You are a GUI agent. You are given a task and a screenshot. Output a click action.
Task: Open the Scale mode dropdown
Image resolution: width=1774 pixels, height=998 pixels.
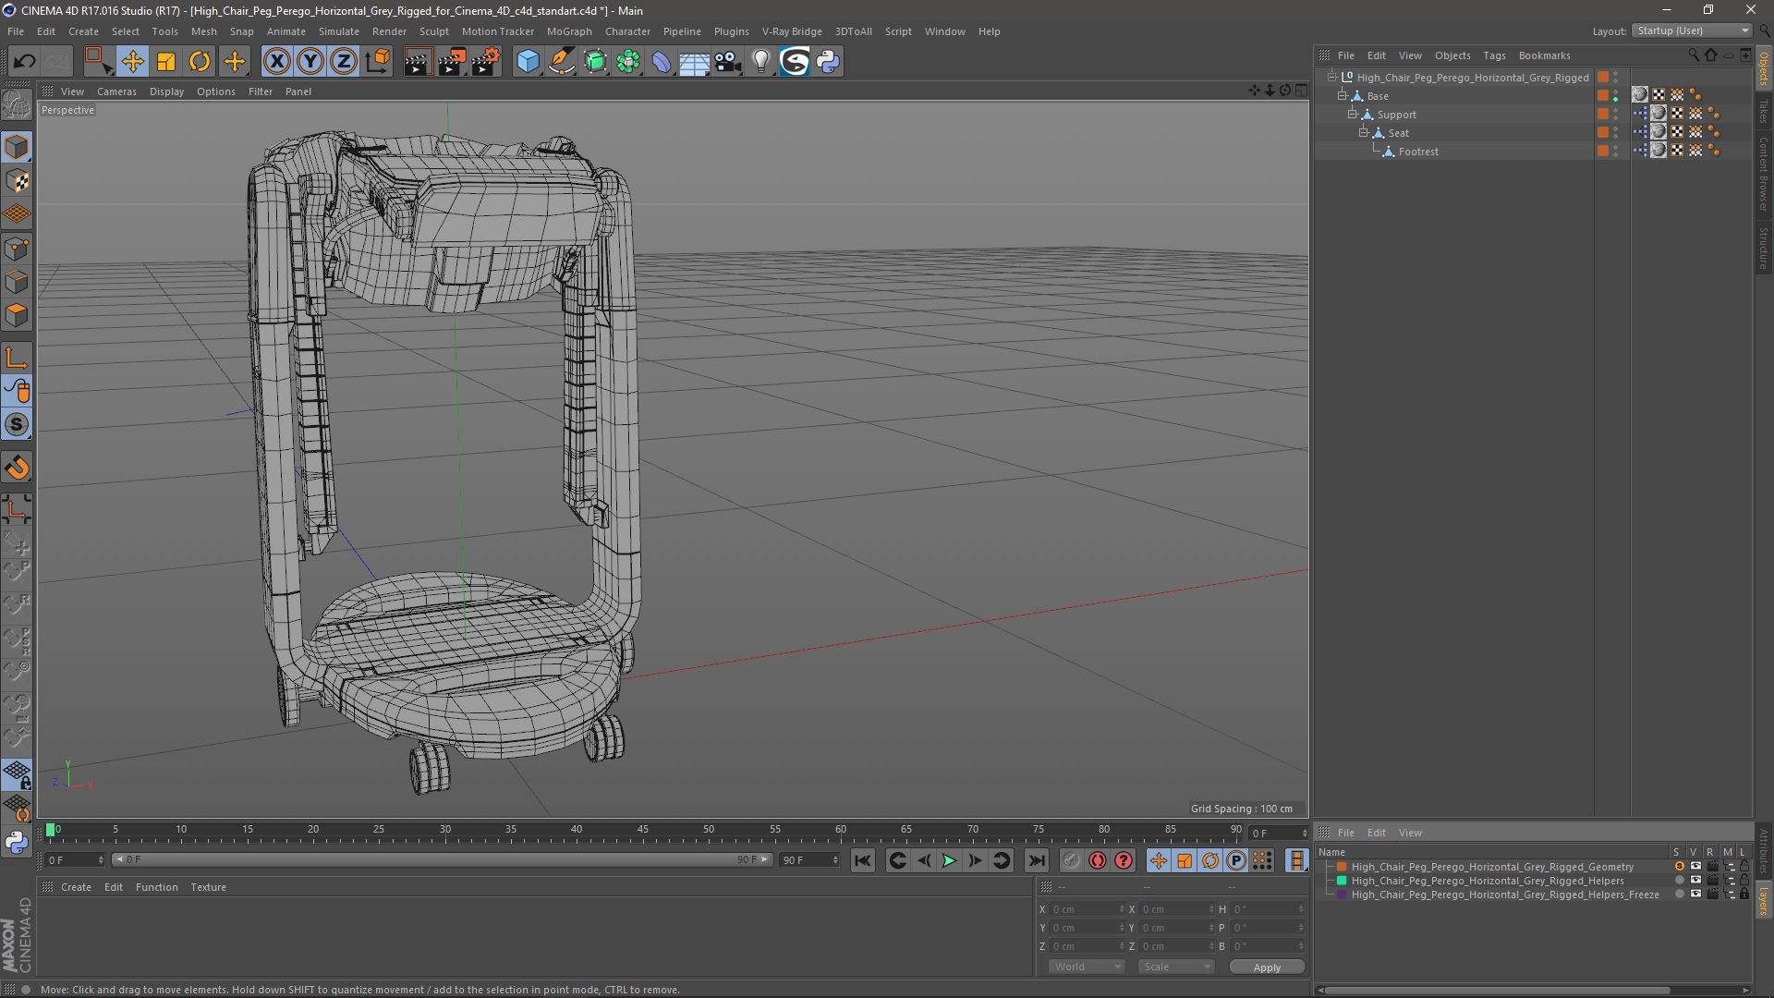(x=1176, y=967)
